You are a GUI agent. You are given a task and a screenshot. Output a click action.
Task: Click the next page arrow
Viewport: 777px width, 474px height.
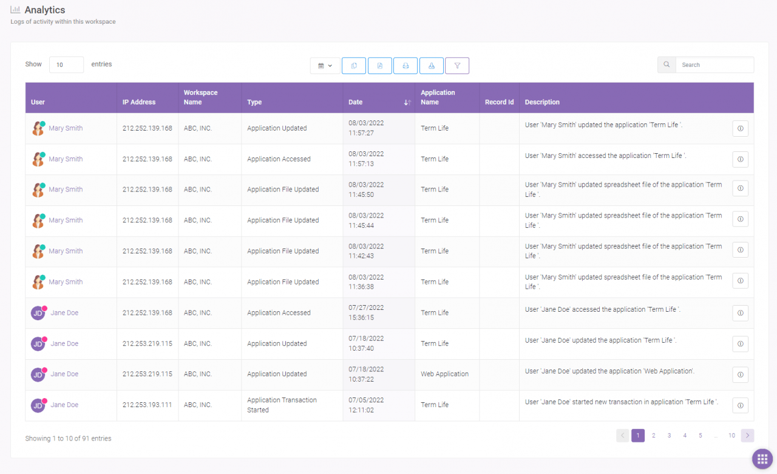747,436
